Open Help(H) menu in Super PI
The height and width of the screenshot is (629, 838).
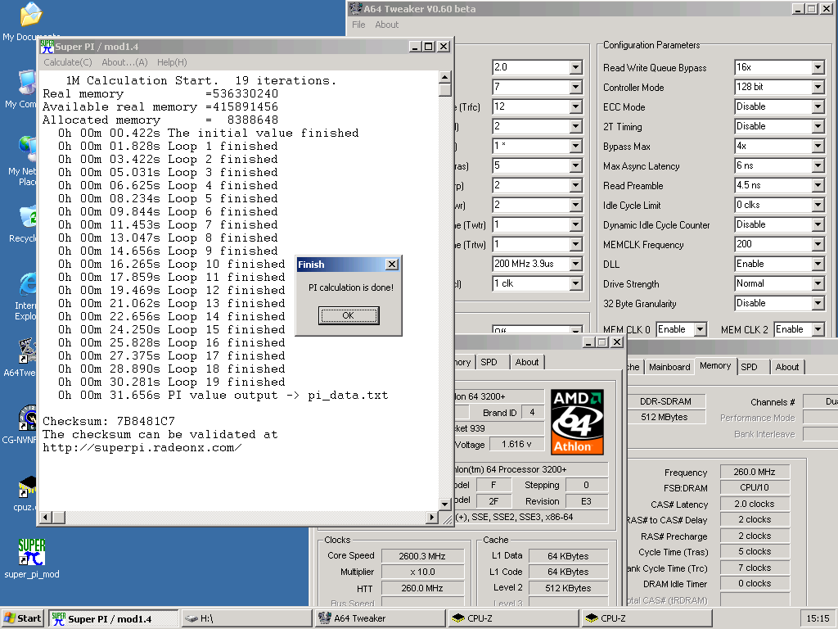coord(172,62)
